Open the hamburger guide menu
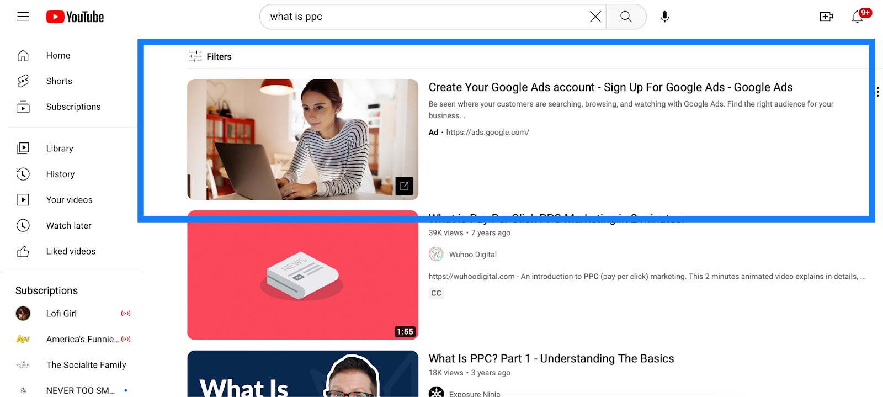 [x=23, y=17]
